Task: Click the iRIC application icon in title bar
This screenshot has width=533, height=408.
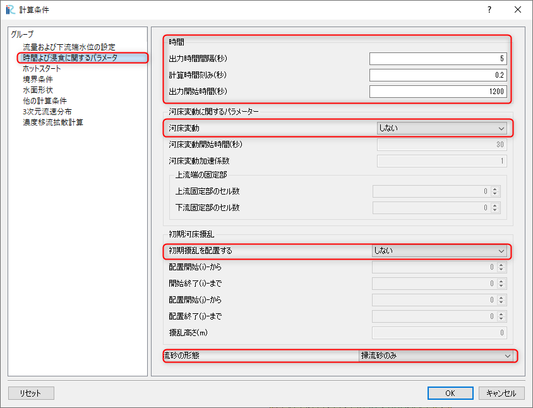Action: (x=10, y=9)
